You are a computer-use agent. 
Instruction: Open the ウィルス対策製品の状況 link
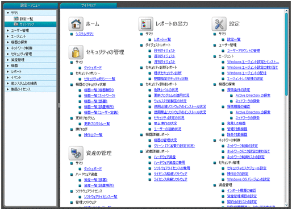click(x=170, y=101)
